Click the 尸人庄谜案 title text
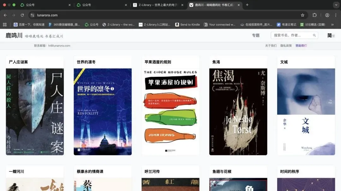 pyautogui.click(x=18, y=62)
